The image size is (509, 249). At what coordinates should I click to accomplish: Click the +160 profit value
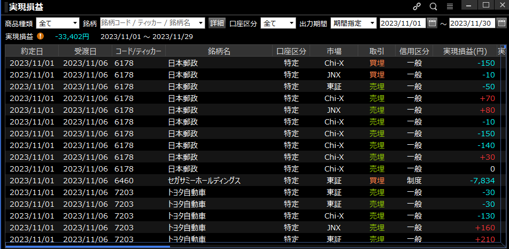pyautogui.click(x=484, y=228)
